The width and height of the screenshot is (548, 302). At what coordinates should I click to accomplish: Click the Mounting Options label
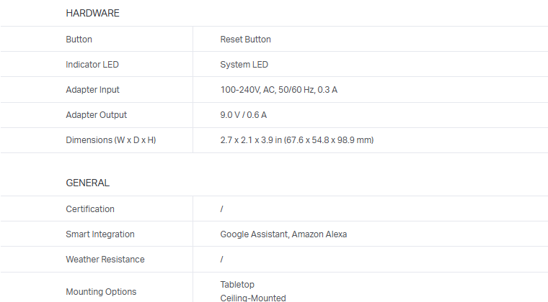[101, 292]
